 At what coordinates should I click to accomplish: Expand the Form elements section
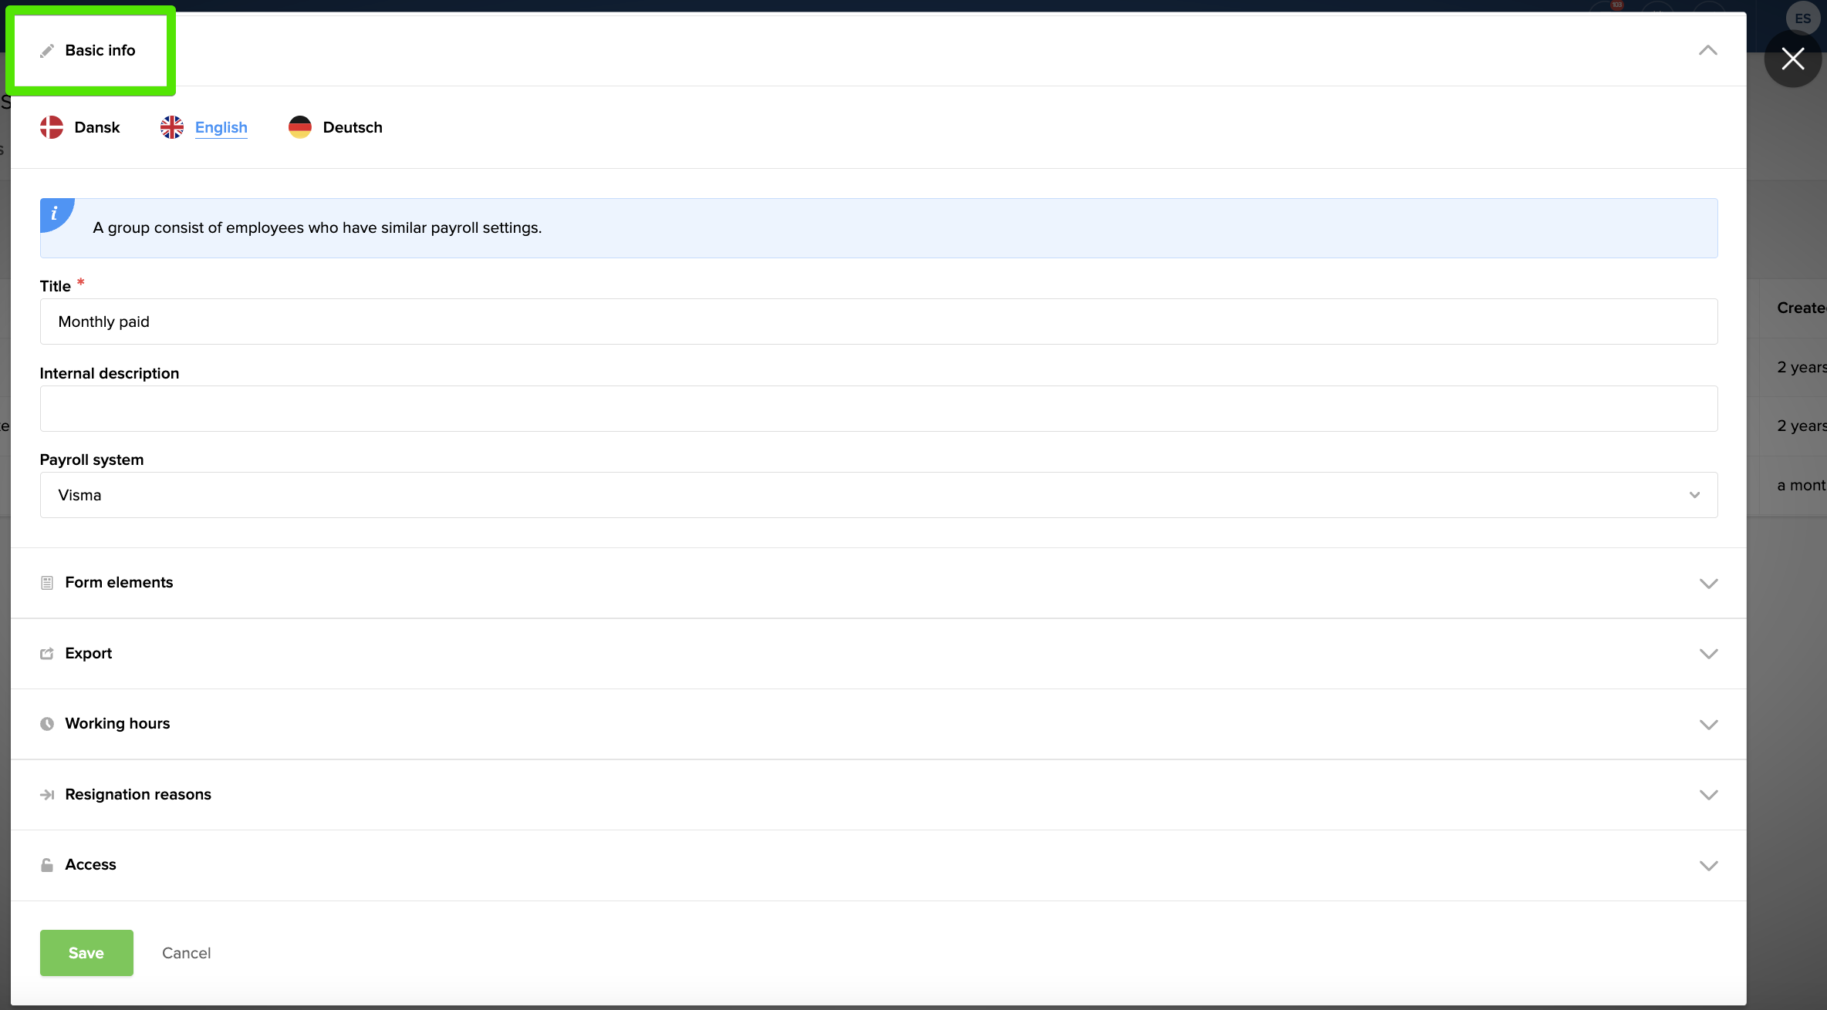(x=1708, y=584)
